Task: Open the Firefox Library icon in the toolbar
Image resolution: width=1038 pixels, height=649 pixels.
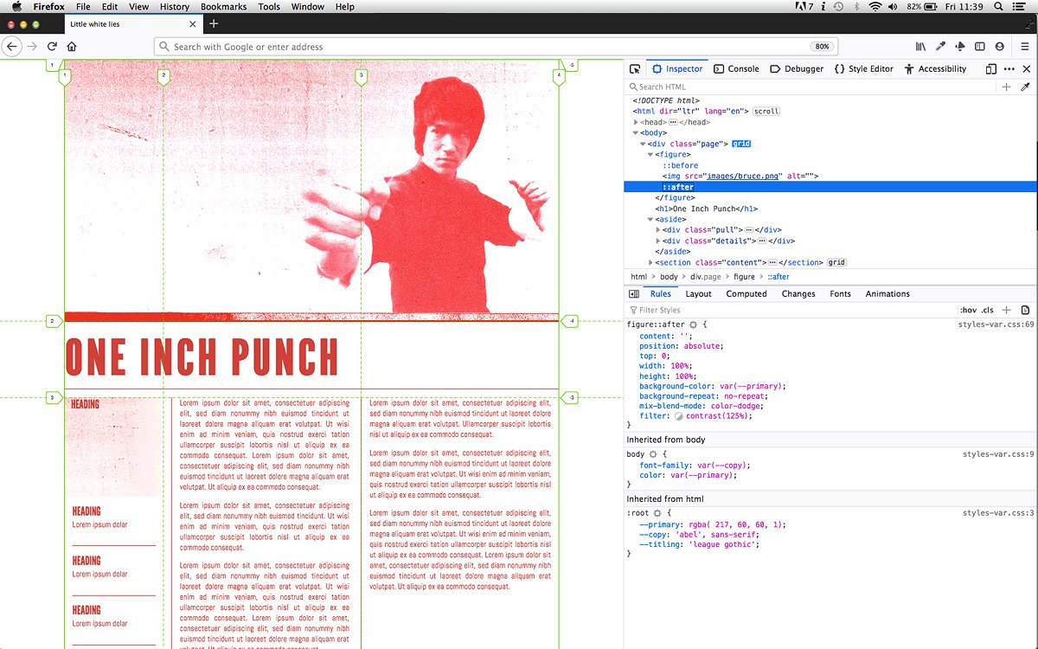Action: point(920,45)
